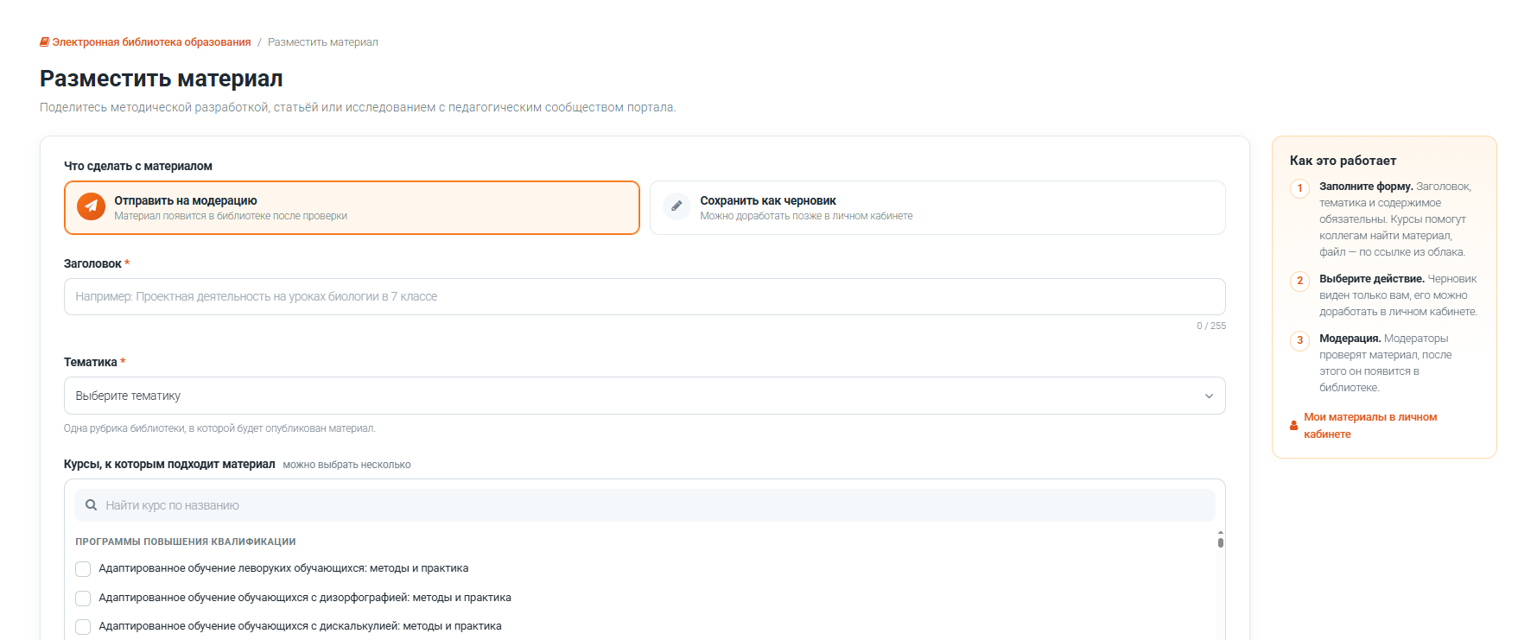Enable the дискалькулией course checkbox
The height and width of the screenshot is (640, 1537).
tap(83, 627)
